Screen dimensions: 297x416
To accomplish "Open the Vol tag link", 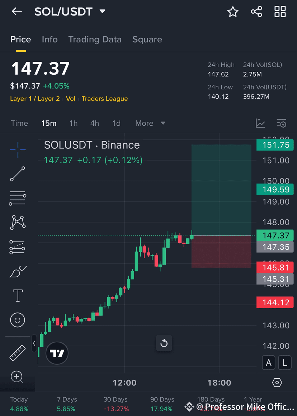I will 70,99.
